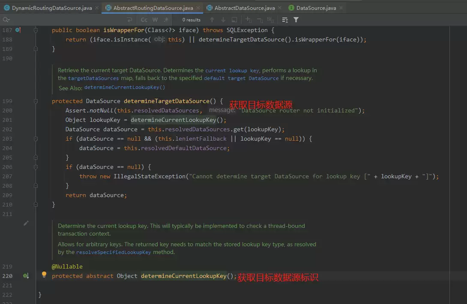Collapse the if block fold on line 206
The height and width of the screenshot is (304, 467).
point(36,167)
